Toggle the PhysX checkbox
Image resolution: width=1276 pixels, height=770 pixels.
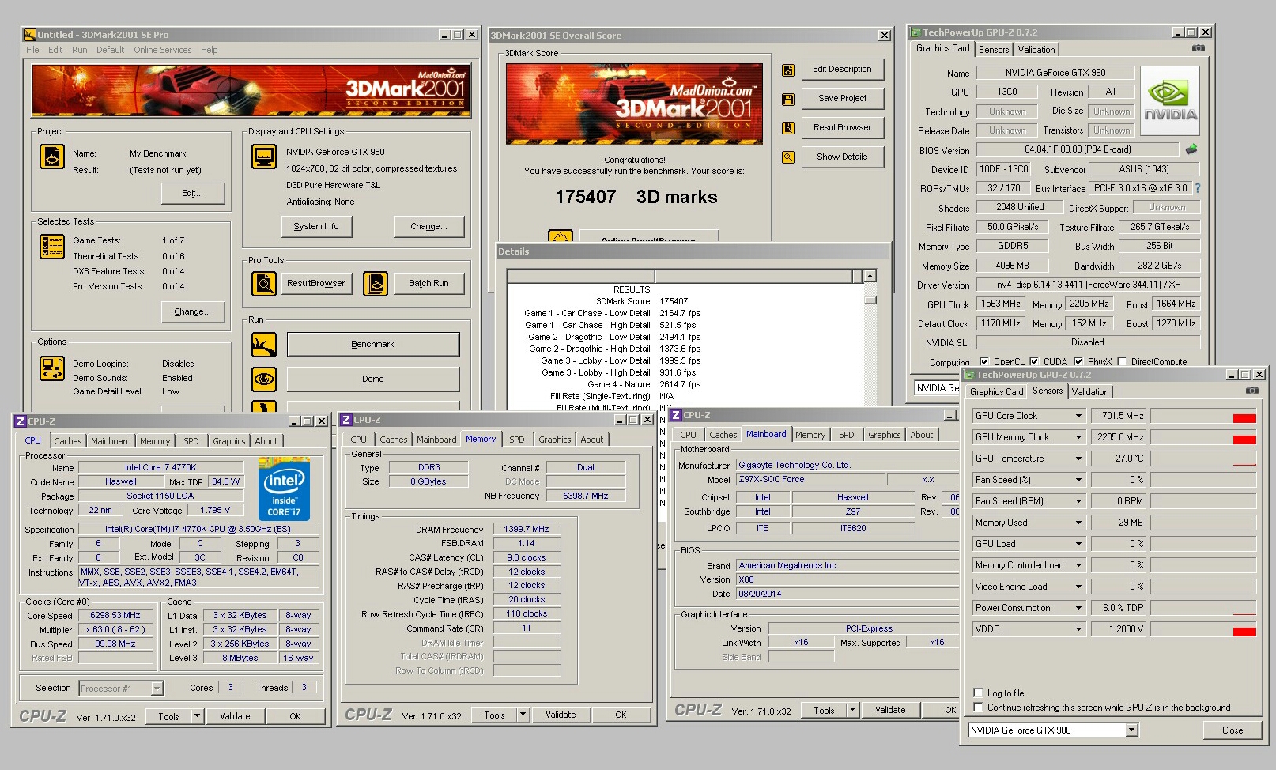pyautogui.click(x=1078, y=362)
